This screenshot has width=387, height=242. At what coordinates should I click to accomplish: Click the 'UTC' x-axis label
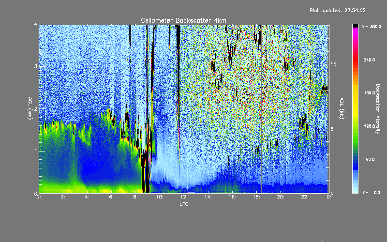coord(184,204)
